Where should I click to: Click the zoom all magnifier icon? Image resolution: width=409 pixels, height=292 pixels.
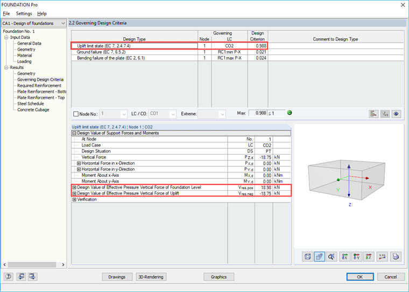point(332,257)
